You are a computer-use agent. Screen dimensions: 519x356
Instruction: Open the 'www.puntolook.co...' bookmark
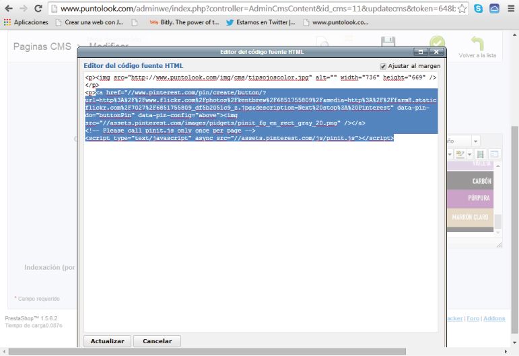pyautogui.click(x=337, y=22)
